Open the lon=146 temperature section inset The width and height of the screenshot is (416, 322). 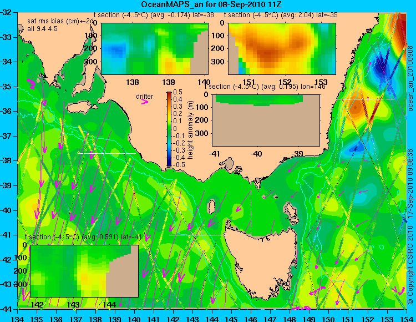266,120
